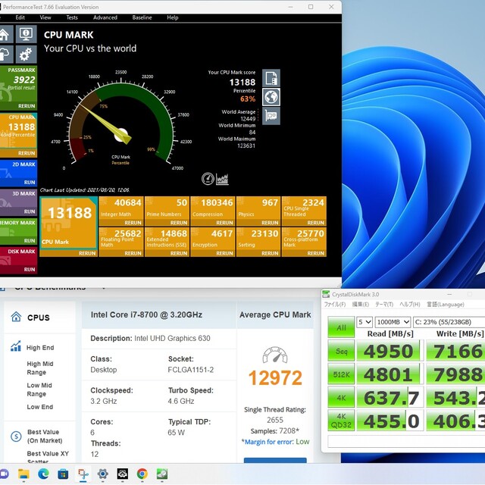
Task: Select the world globe comparison icon
Action: (271, 97)
